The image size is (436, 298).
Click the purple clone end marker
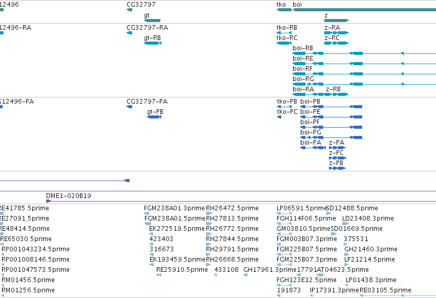[x=127, y=181]
